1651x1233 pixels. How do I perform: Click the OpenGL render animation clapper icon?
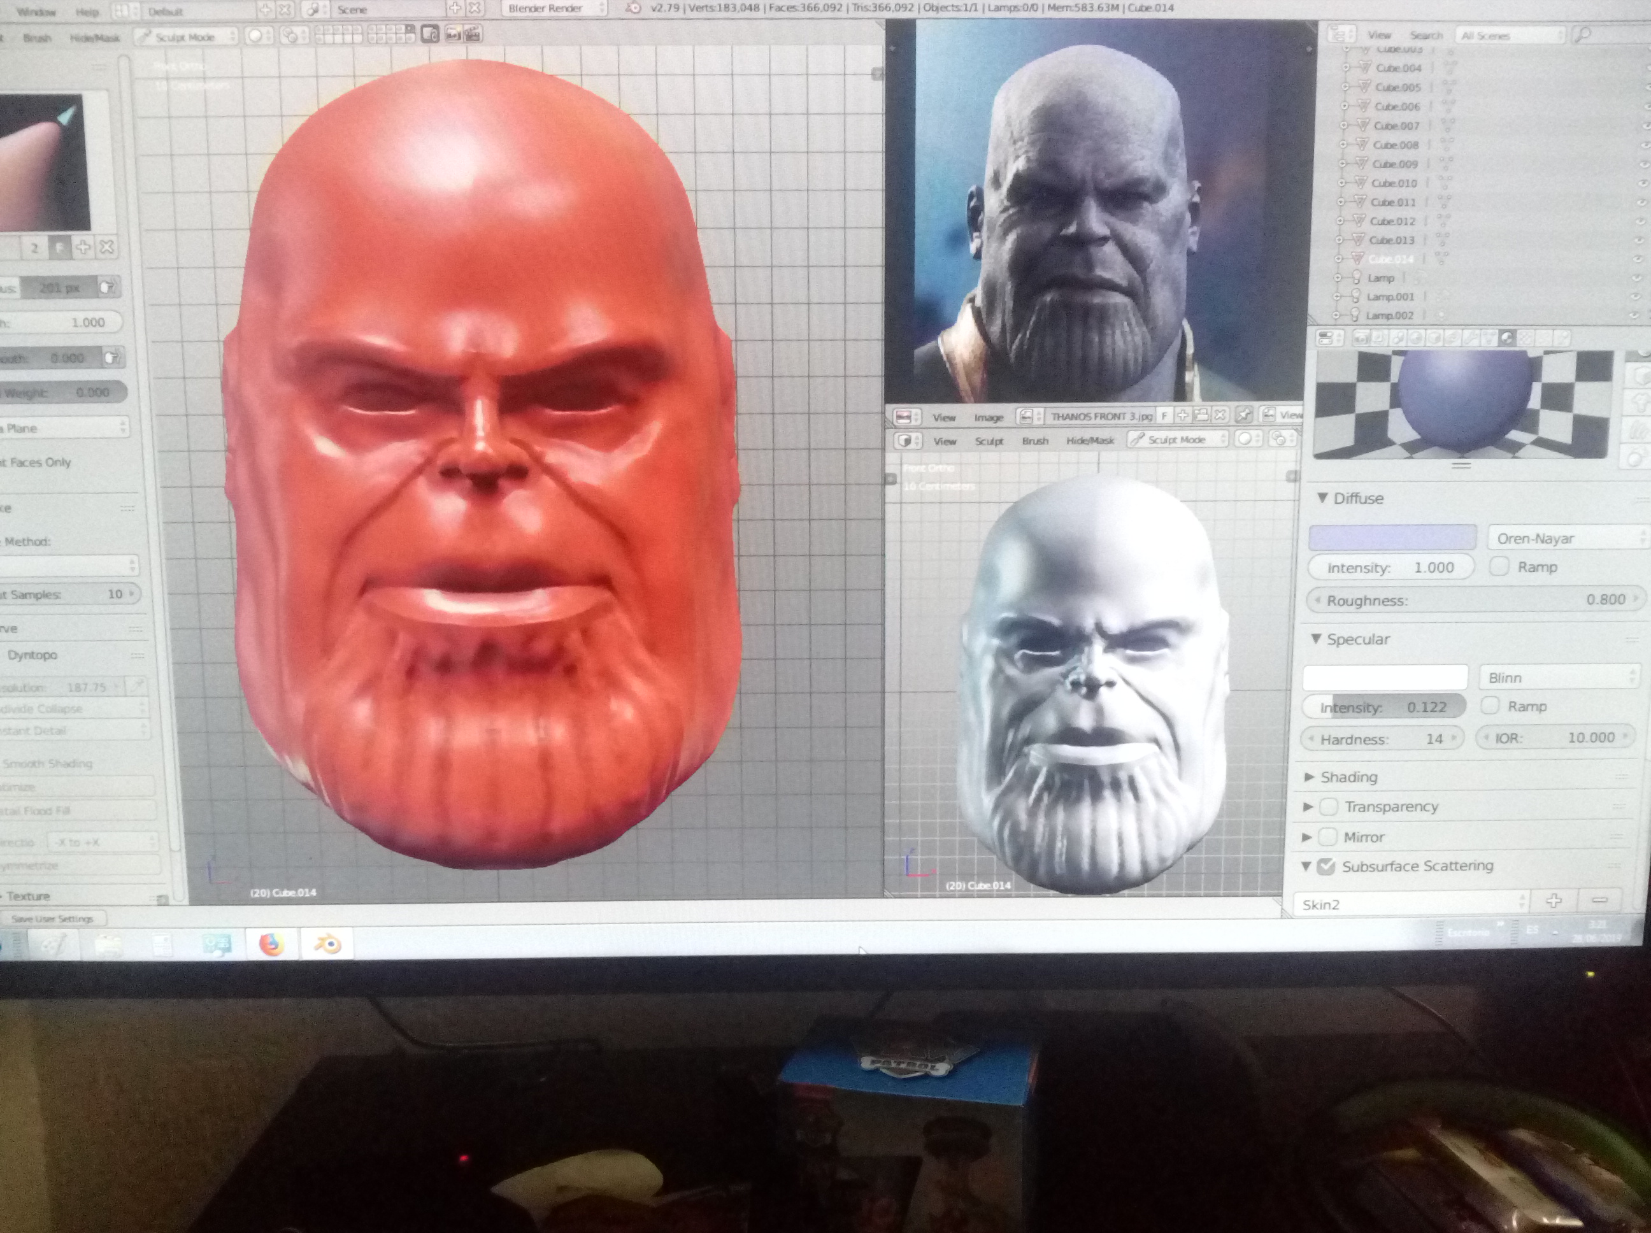pyautogui.click(x=472, y=35)
